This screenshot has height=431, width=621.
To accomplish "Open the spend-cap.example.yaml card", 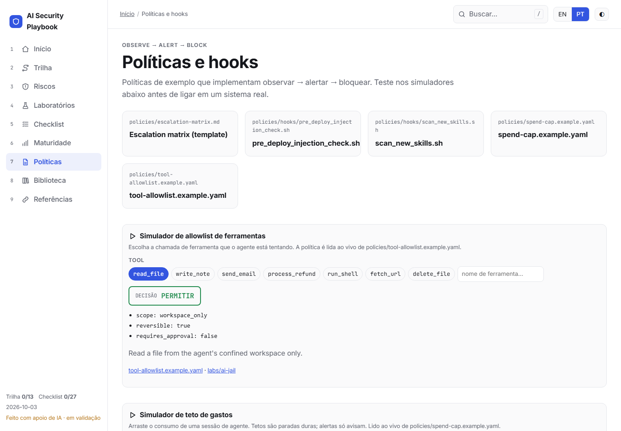I will [549, 134].
